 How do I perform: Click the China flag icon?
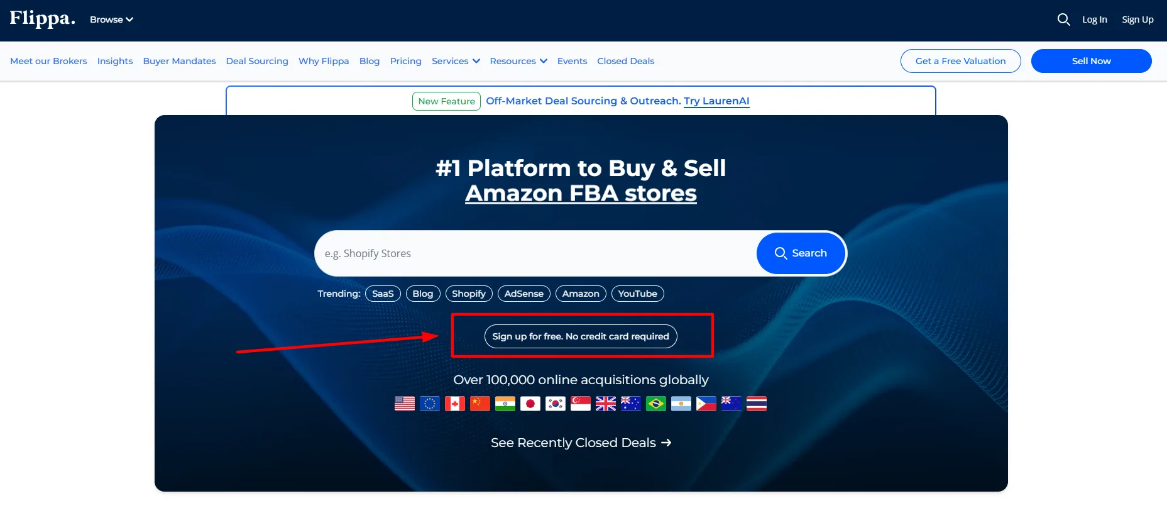[480, 404]
